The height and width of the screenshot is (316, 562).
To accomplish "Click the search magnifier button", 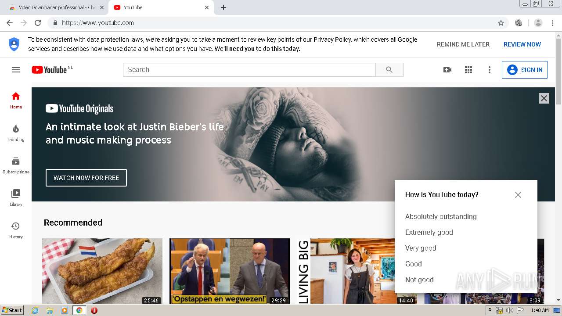I will click(389, 70).
